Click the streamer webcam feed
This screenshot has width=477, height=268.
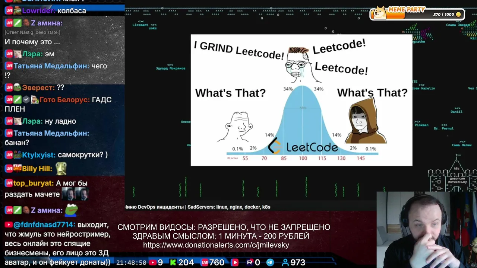click(x=427, y=230)
